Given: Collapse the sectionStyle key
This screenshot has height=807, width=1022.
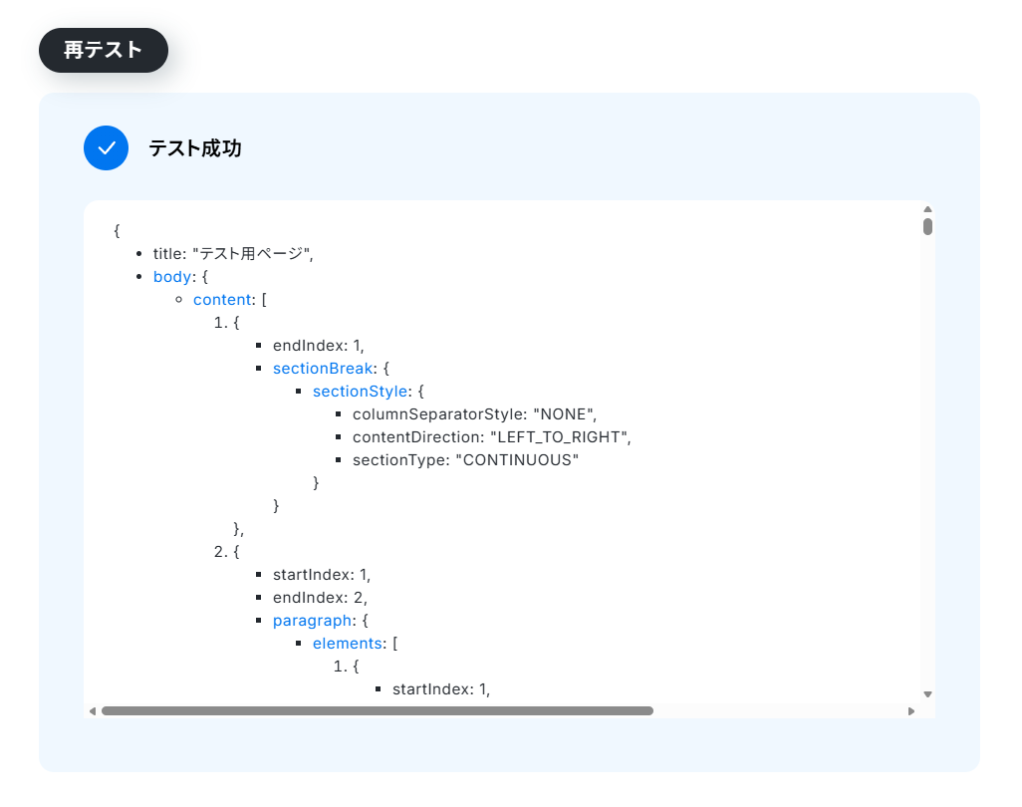Looking at the screenshot, I should click(360, 392).
